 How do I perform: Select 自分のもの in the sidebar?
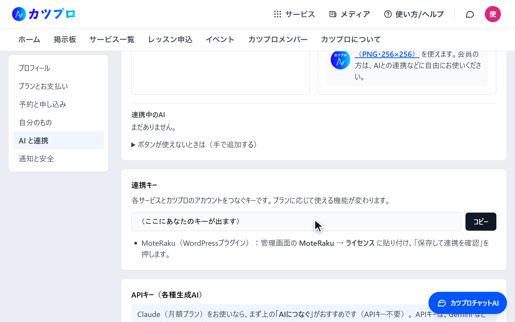click(x=58, y=122)
